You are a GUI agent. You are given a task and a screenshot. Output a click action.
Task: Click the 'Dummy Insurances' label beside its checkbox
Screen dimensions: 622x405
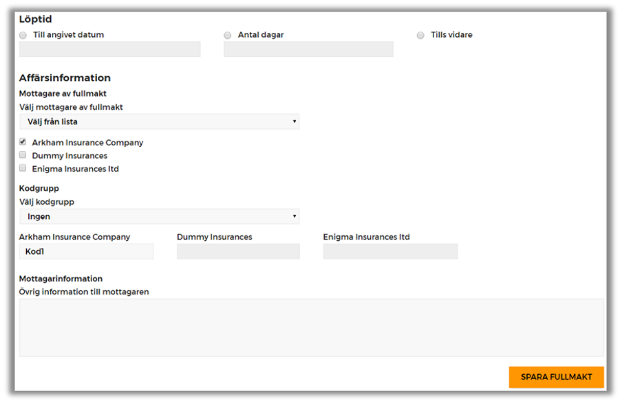click(69, 156)
